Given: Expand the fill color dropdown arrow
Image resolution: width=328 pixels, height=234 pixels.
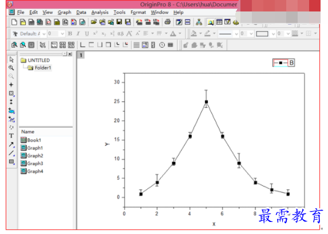Looking at the screenshot, I should 200,33.
